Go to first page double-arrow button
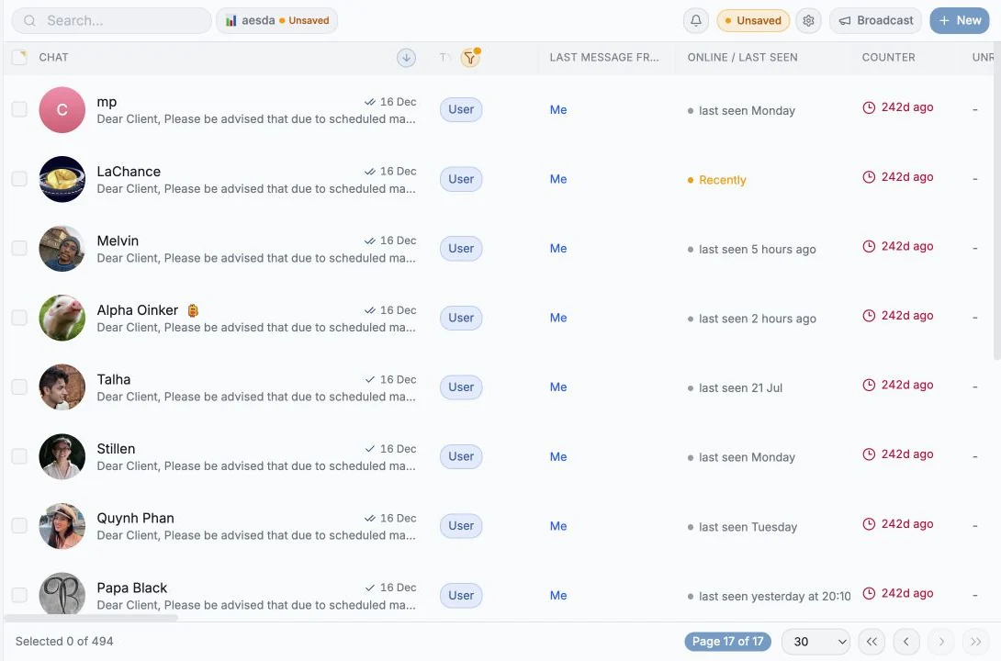Image resolution: width=1001 pixels, height=661 pixels. click(x=872, y=642)
